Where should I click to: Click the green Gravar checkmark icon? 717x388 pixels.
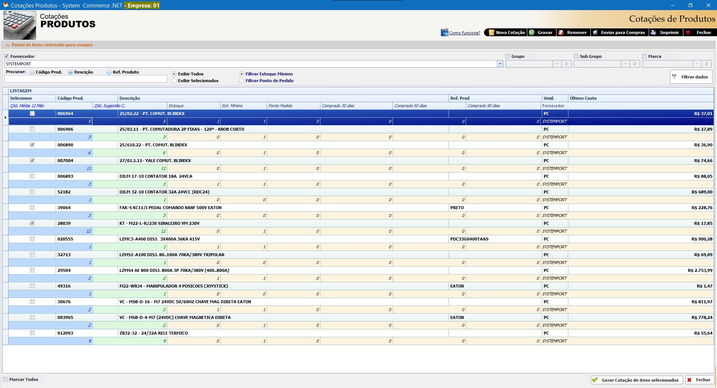(x=532, y=32)
